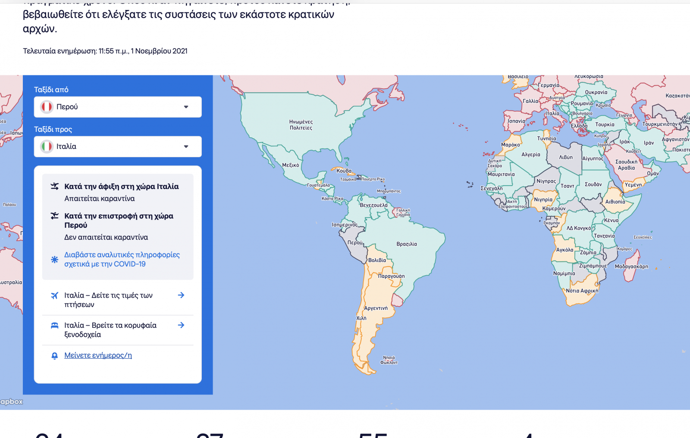Click the COVID-19 virus icon

(54, 259)
